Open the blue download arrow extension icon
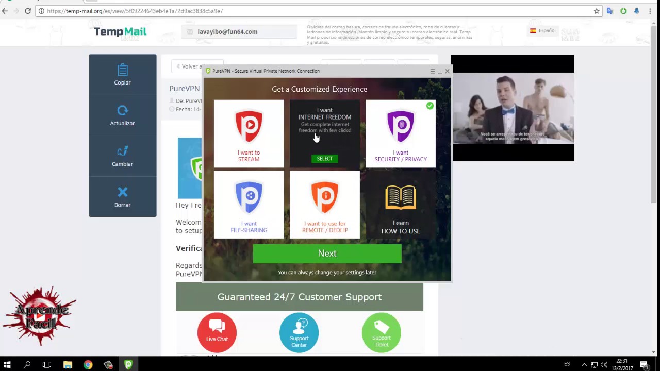 point(636,11)
